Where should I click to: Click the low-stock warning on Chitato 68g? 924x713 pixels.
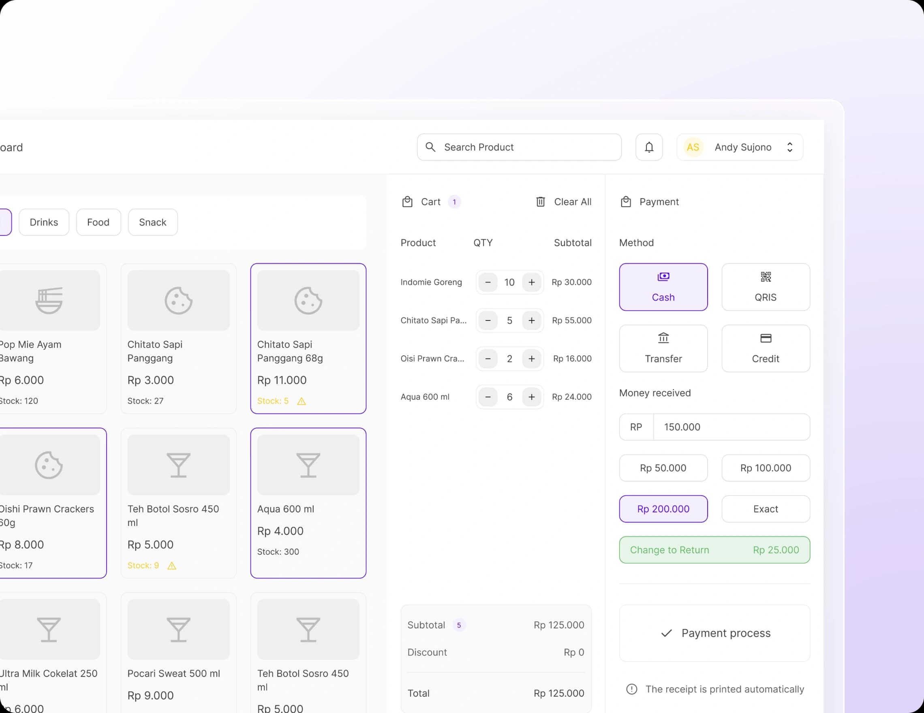(x=301, y=401)
